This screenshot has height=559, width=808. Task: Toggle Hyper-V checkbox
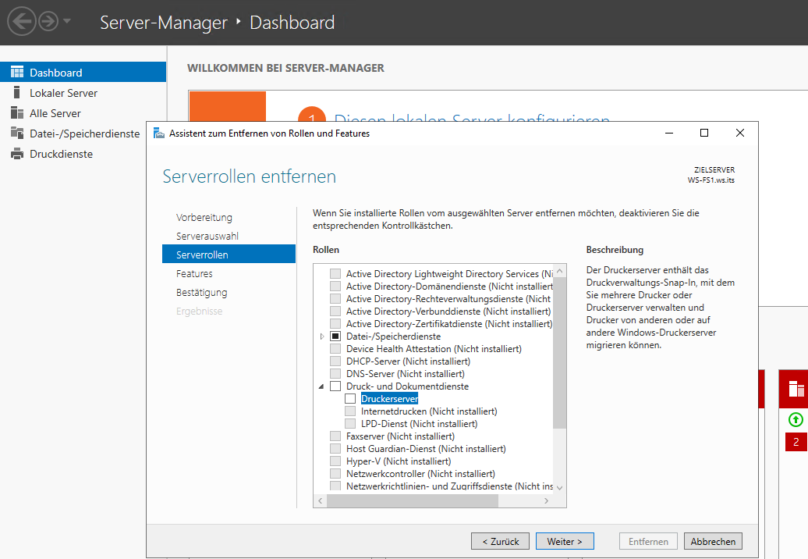pyautogui.click(x=335, y=461)
